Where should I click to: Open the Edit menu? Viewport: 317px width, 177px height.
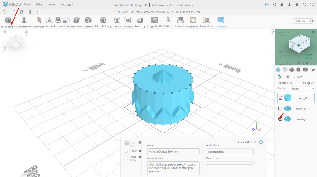tap(39, 4)
